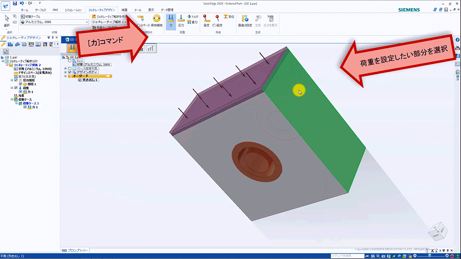Screen dimensions: 461x259
Task: Switch to the ホーム ribbon tab
Action: (x=24, y=10)
